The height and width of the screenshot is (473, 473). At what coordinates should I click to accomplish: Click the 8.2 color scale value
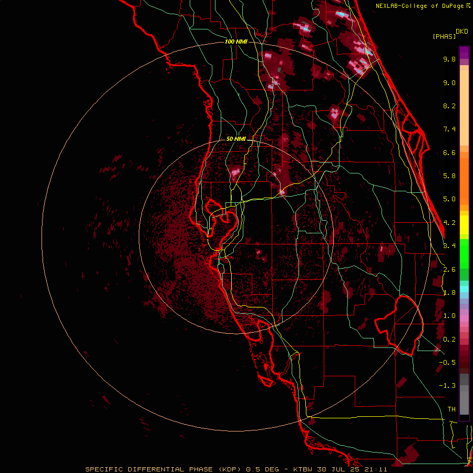click(449, 106)
